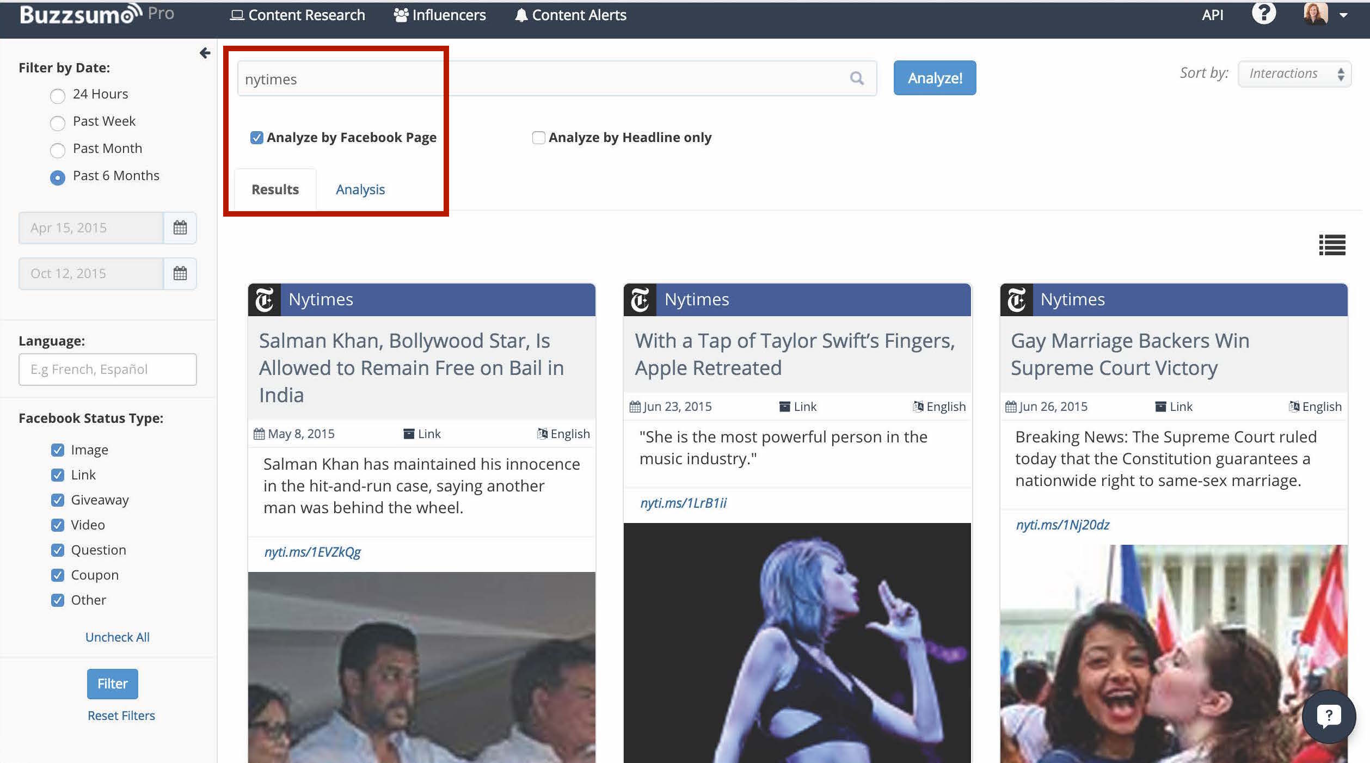This screenshot has height=763, width=1370.
Task: Collapse the filter sidebar with back arrow
Action: tap(205, 53)
